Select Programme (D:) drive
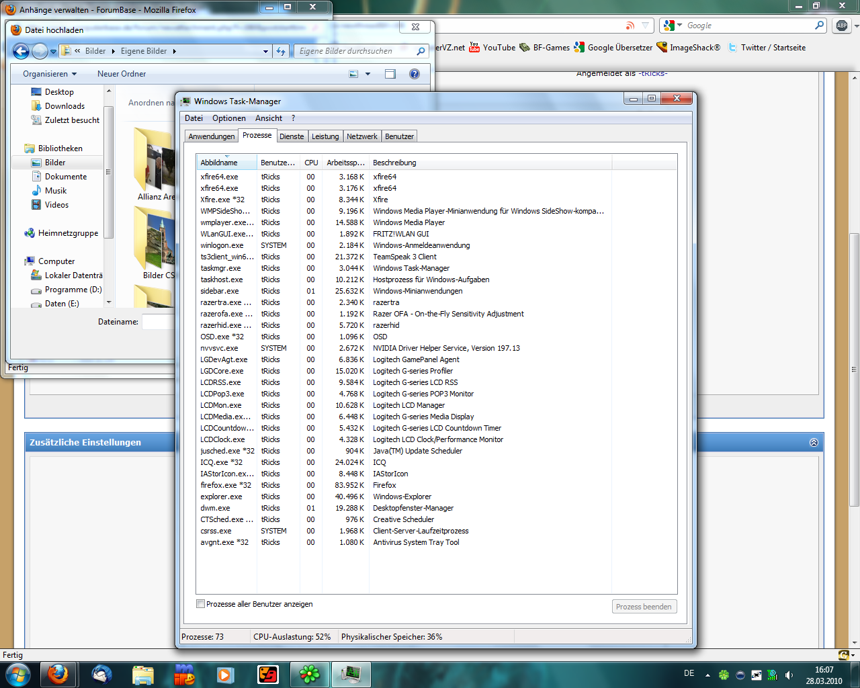The width and height of the screenshot is (860, 688). coord(66,290)
